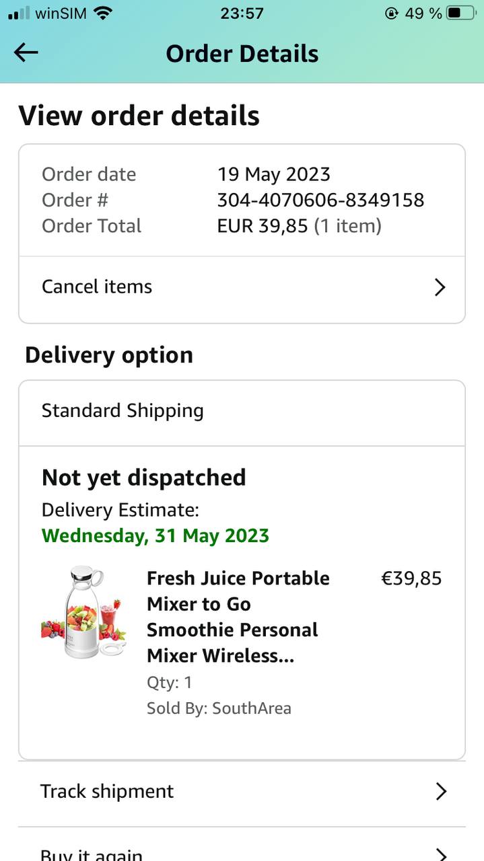Tap the order number 304-4070606-8349158
The image size is (484, 861).
click(320, 200)
